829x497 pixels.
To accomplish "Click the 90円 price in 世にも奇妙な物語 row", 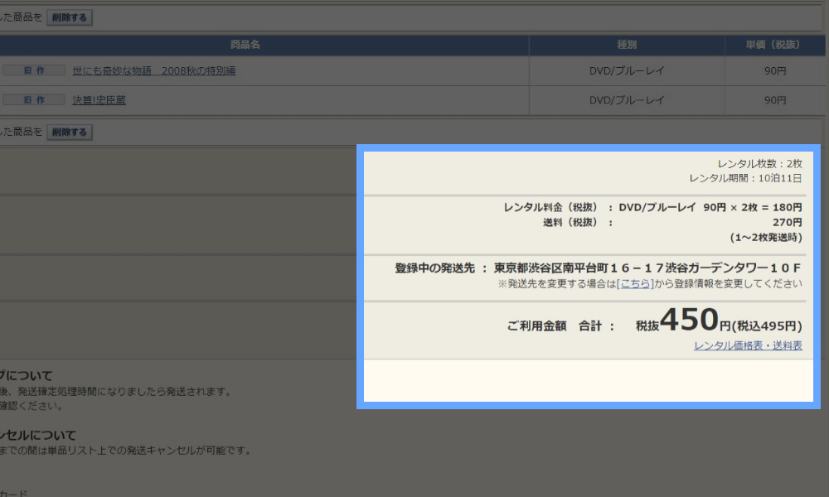I will click(775, 71).
